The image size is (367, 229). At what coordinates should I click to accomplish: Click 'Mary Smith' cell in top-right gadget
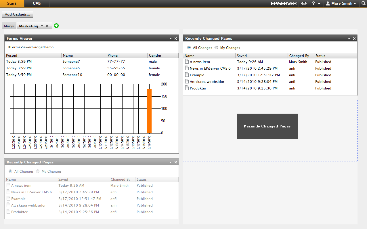click(x=298, y=62)
